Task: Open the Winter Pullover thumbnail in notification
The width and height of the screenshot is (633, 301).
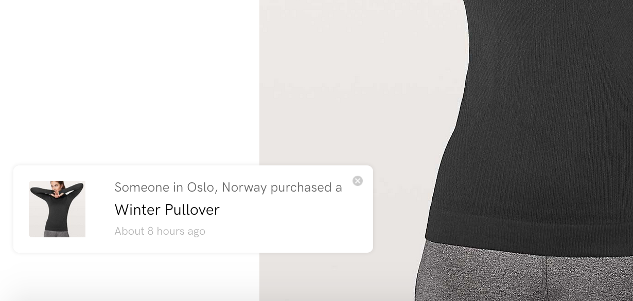Action: tap(57, 209)
